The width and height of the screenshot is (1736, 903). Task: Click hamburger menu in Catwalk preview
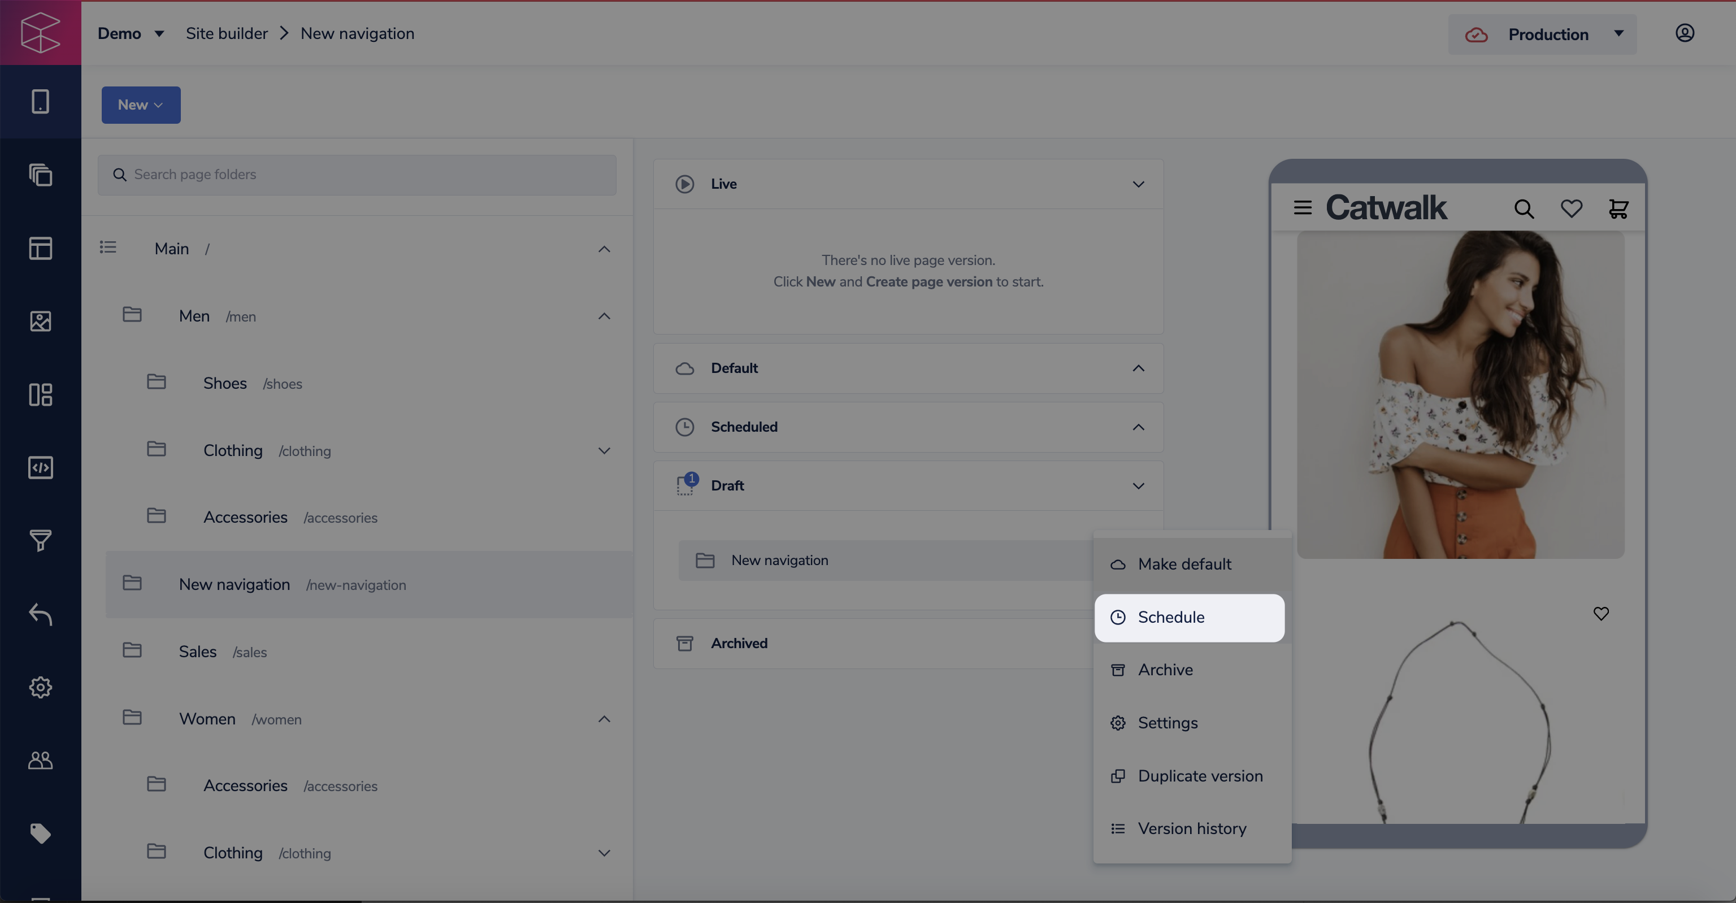pos(1302,207)
